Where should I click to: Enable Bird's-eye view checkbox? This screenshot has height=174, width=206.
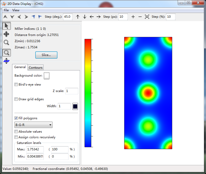pos(16,85)
